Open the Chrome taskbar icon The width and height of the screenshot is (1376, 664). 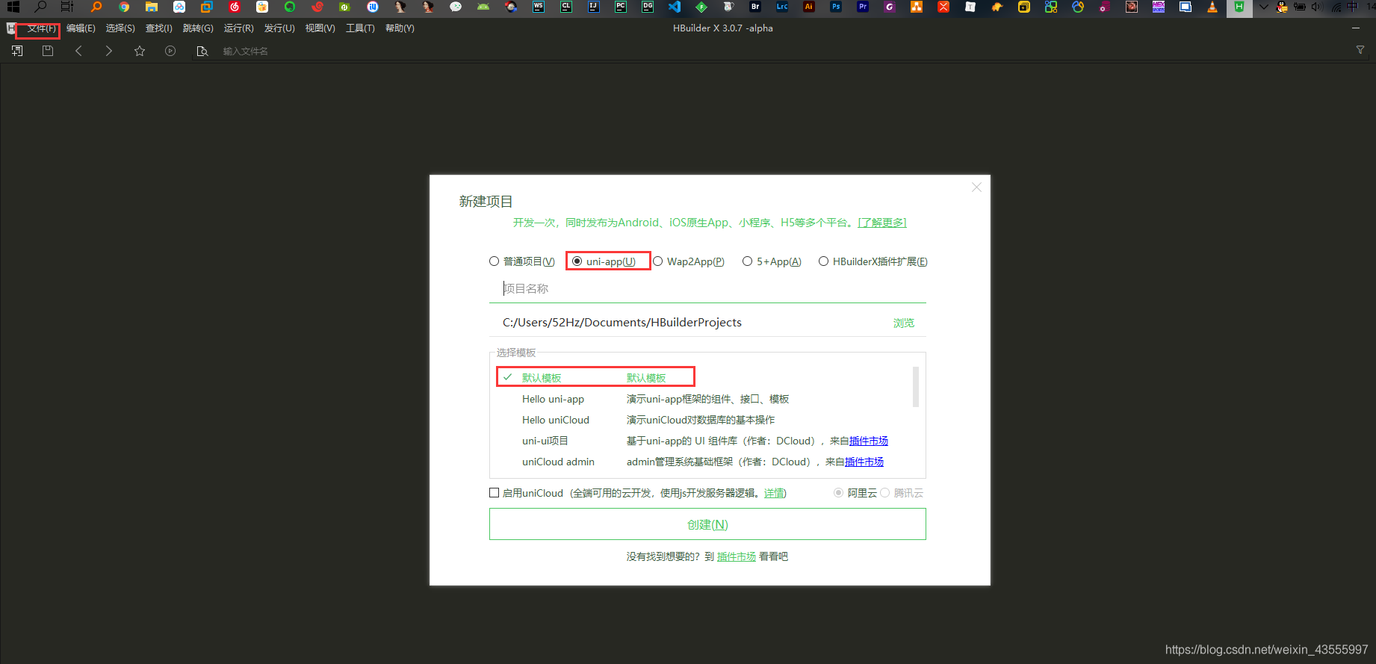(x=124, y=7)
